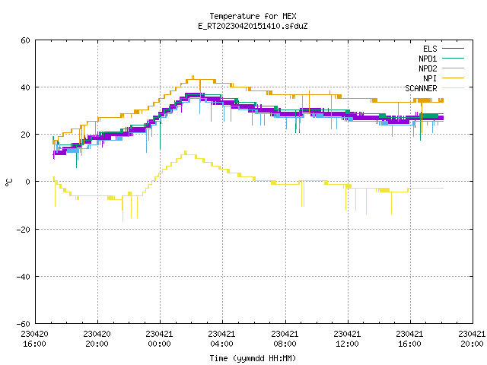Image resolution: width=487 pixels, height=365 pixels.
Task: Click the y-axis label 60
Action: [25, 40]
